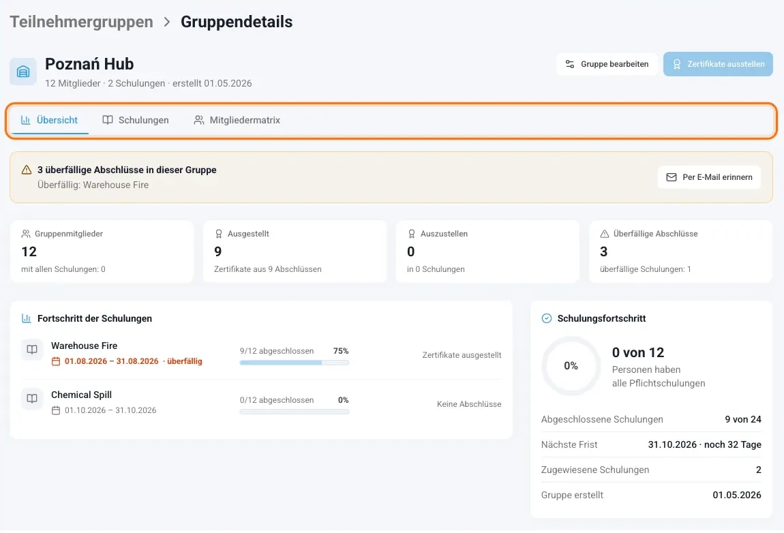Image resolution: width=784 pixels, height=533 pixels.
Task: Send reminder via Per E-Mail erinnern
Action: coord(709,177)
